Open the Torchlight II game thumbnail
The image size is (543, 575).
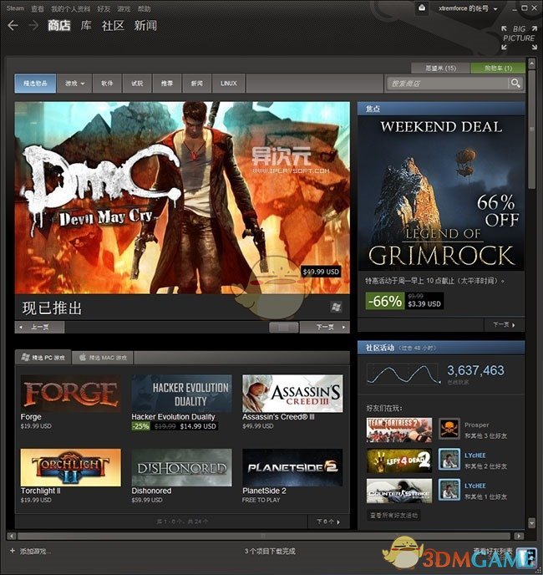pos(70,468)
